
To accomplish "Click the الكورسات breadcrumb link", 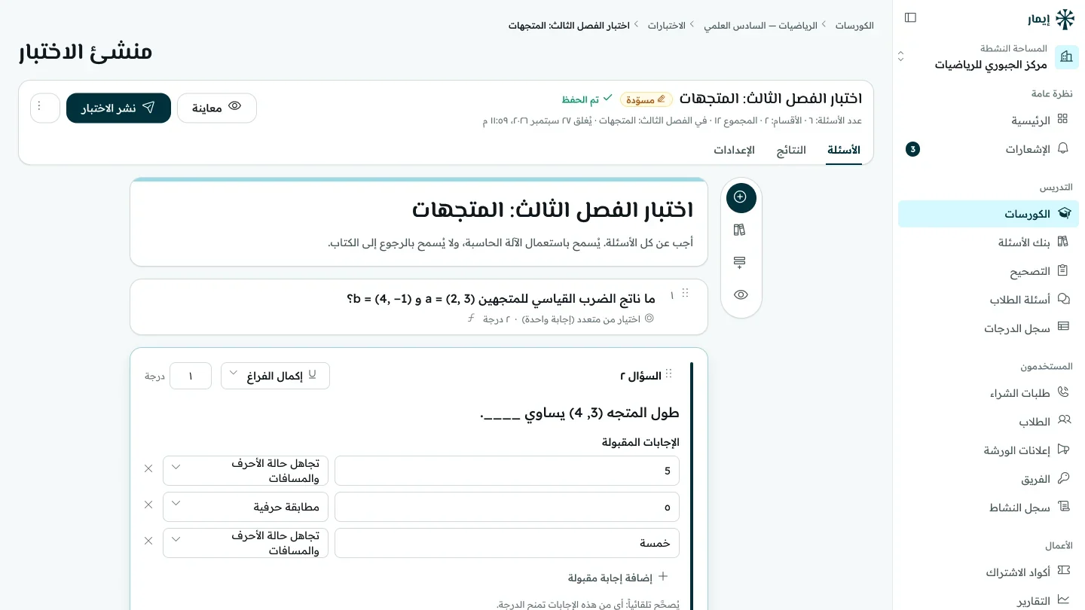I will click(x=854, y=26).
